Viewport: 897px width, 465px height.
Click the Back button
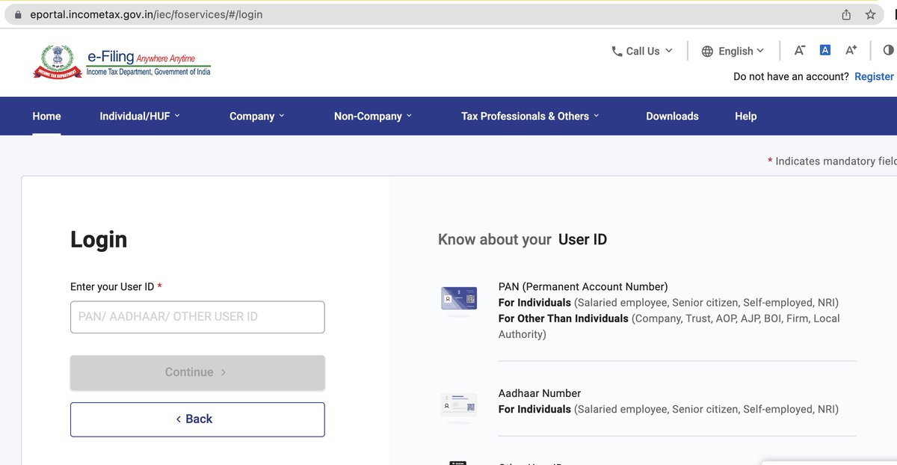coord(197,419)
